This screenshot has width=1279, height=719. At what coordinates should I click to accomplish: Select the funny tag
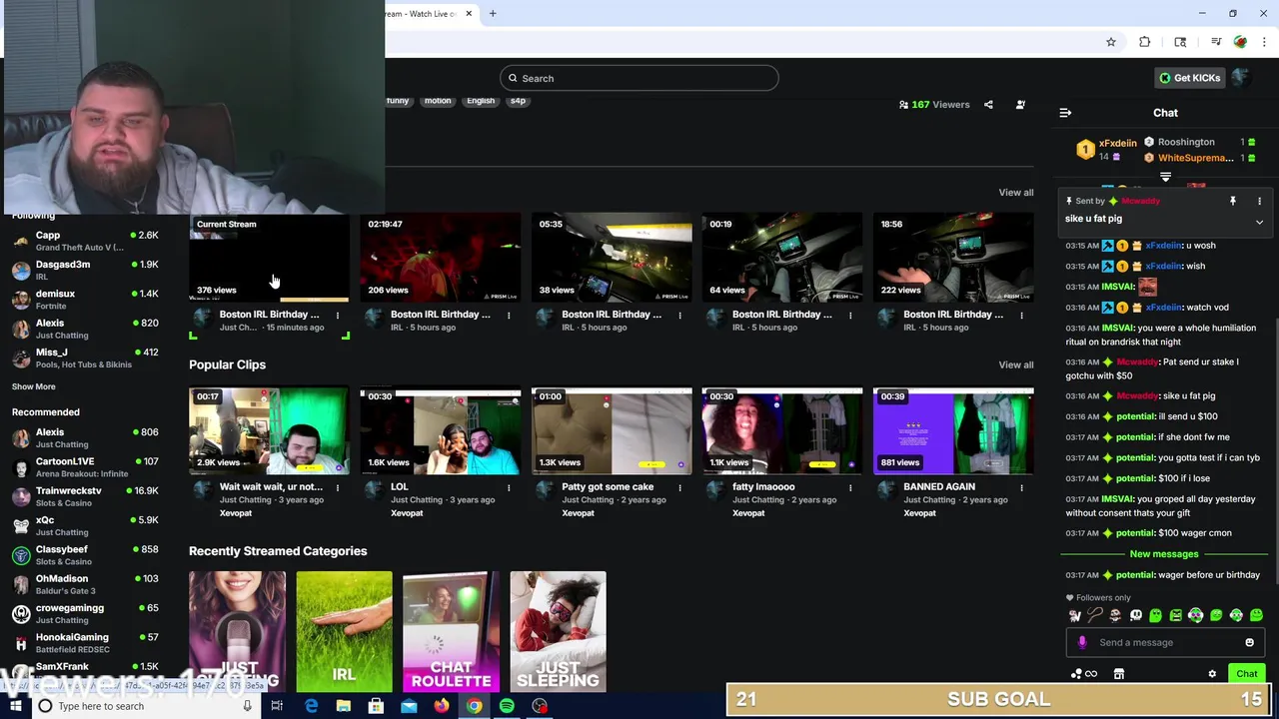click(x=398, y=101)
